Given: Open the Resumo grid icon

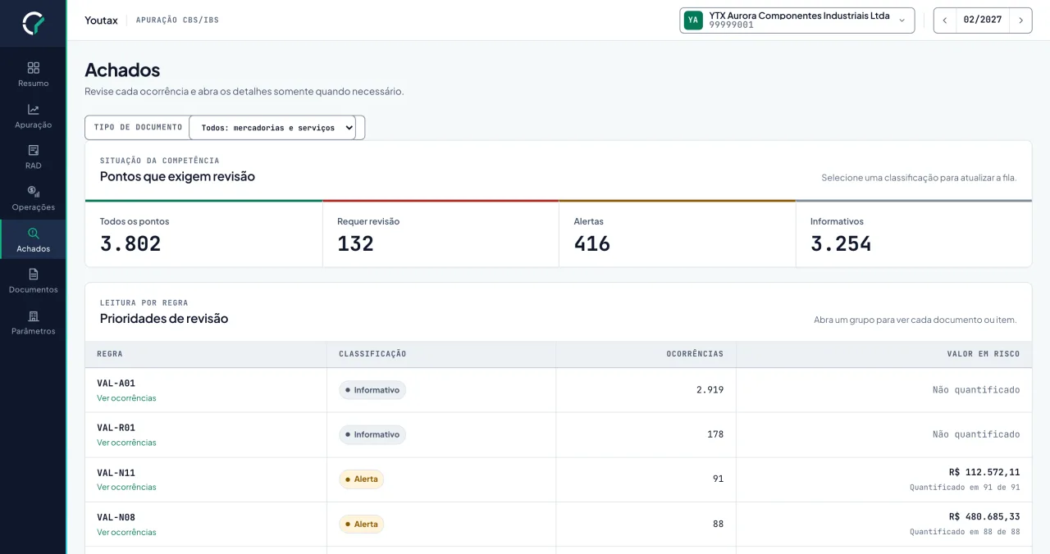Looking at the screenshot, I should click(34, 68).
